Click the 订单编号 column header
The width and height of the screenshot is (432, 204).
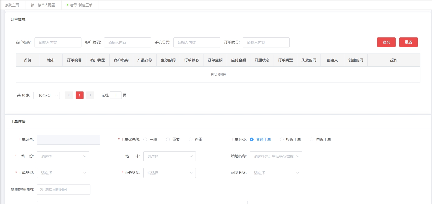(x=74, y=60)
